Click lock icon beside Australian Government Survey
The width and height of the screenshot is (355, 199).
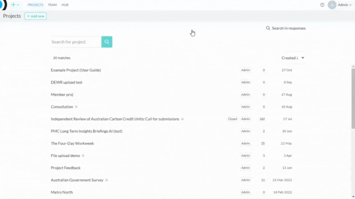tap(106, 180)
